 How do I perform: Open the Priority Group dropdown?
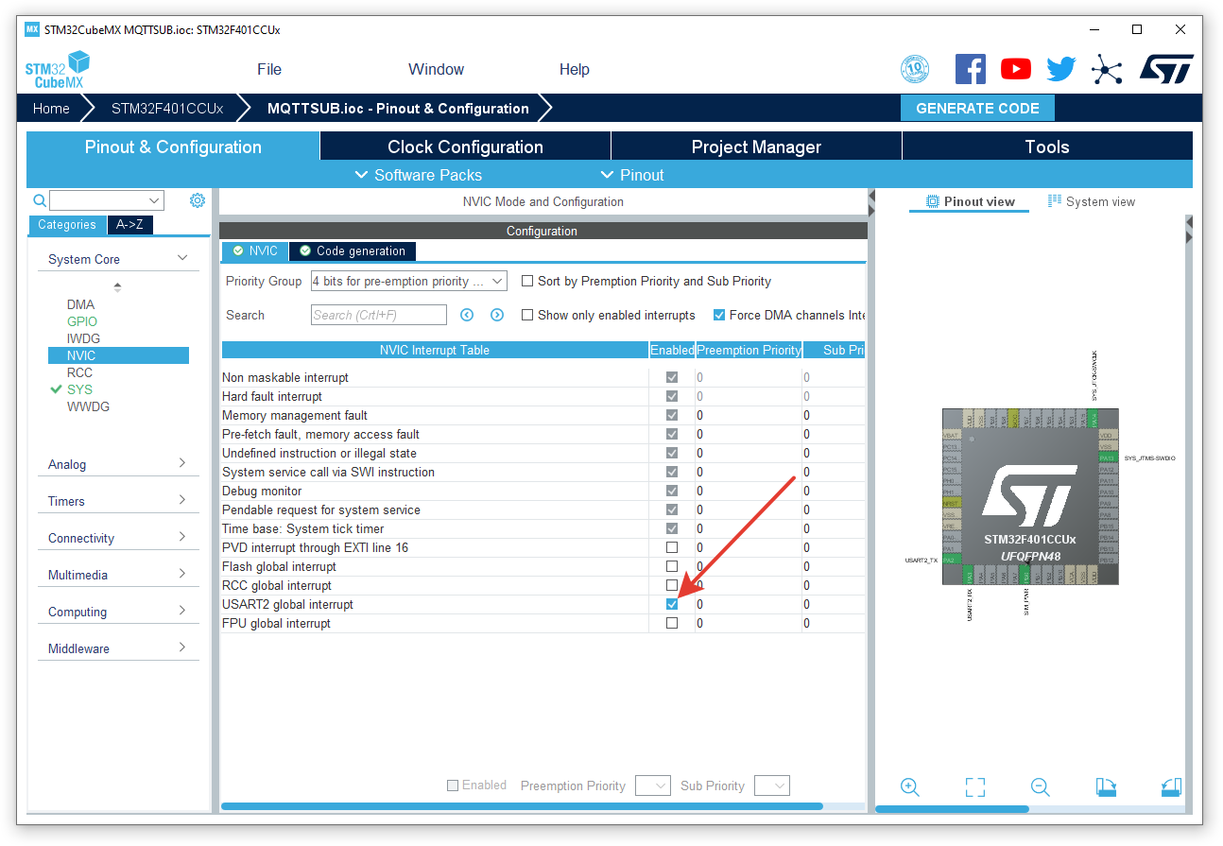409,281
